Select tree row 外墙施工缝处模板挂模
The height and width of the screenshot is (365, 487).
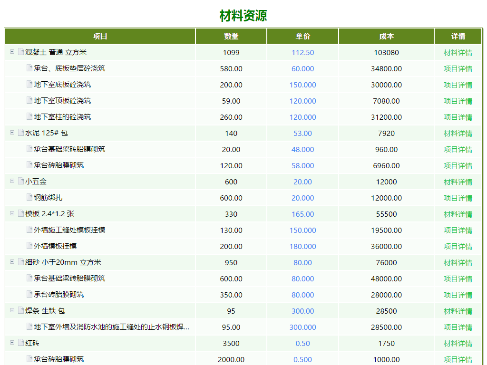(69, 230)
